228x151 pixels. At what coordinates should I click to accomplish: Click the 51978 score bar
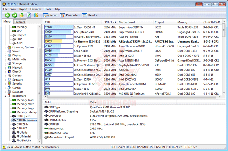[59, 27]
